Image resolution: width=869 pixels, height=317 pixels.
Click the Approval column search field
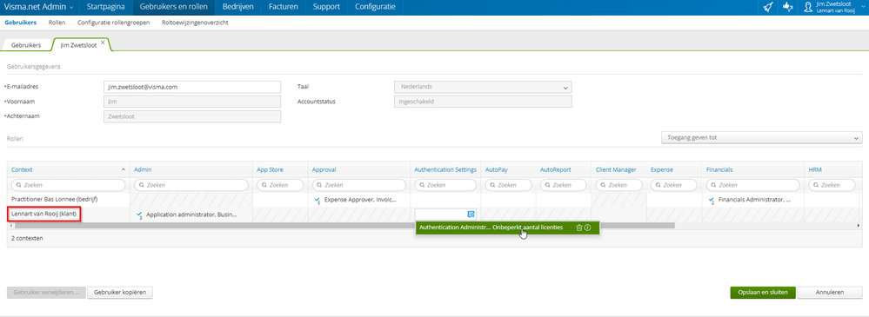pos(359,185)
